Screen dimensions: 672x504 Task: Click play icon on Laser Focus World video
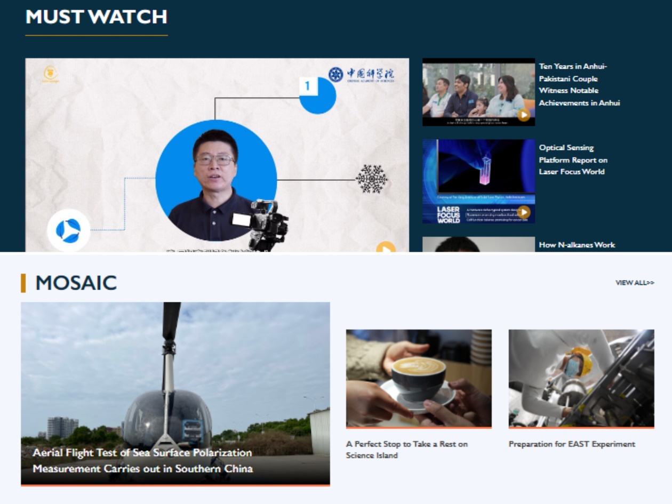[524, 212]
